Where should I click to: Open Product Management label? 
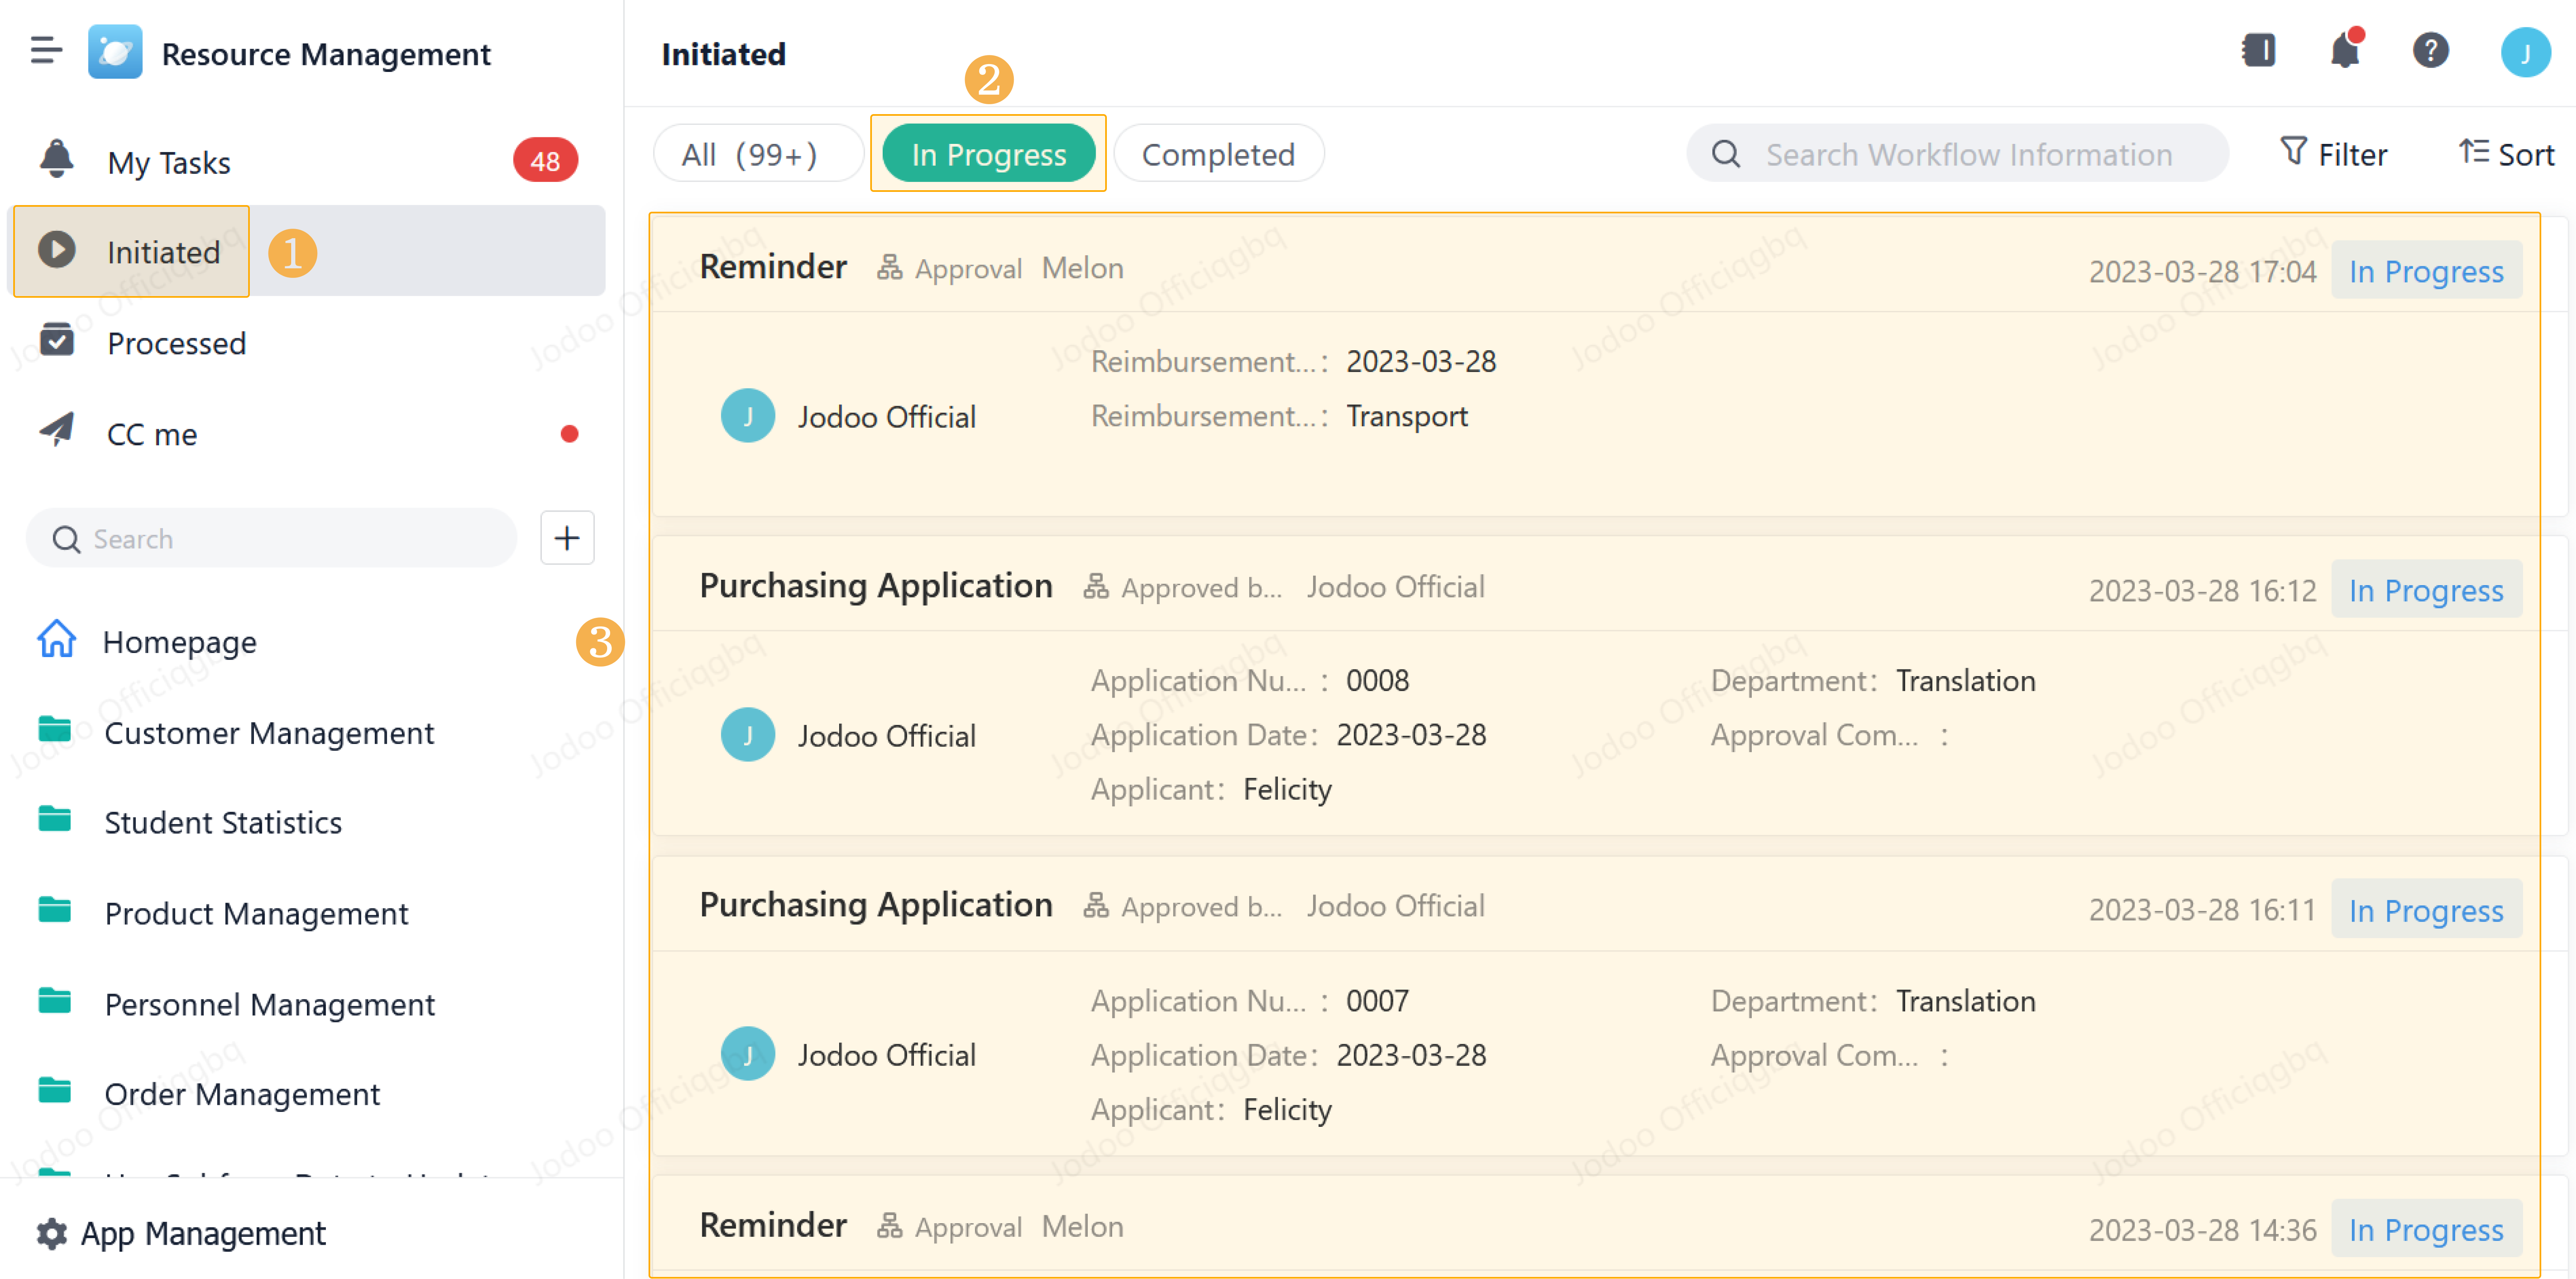256,913
